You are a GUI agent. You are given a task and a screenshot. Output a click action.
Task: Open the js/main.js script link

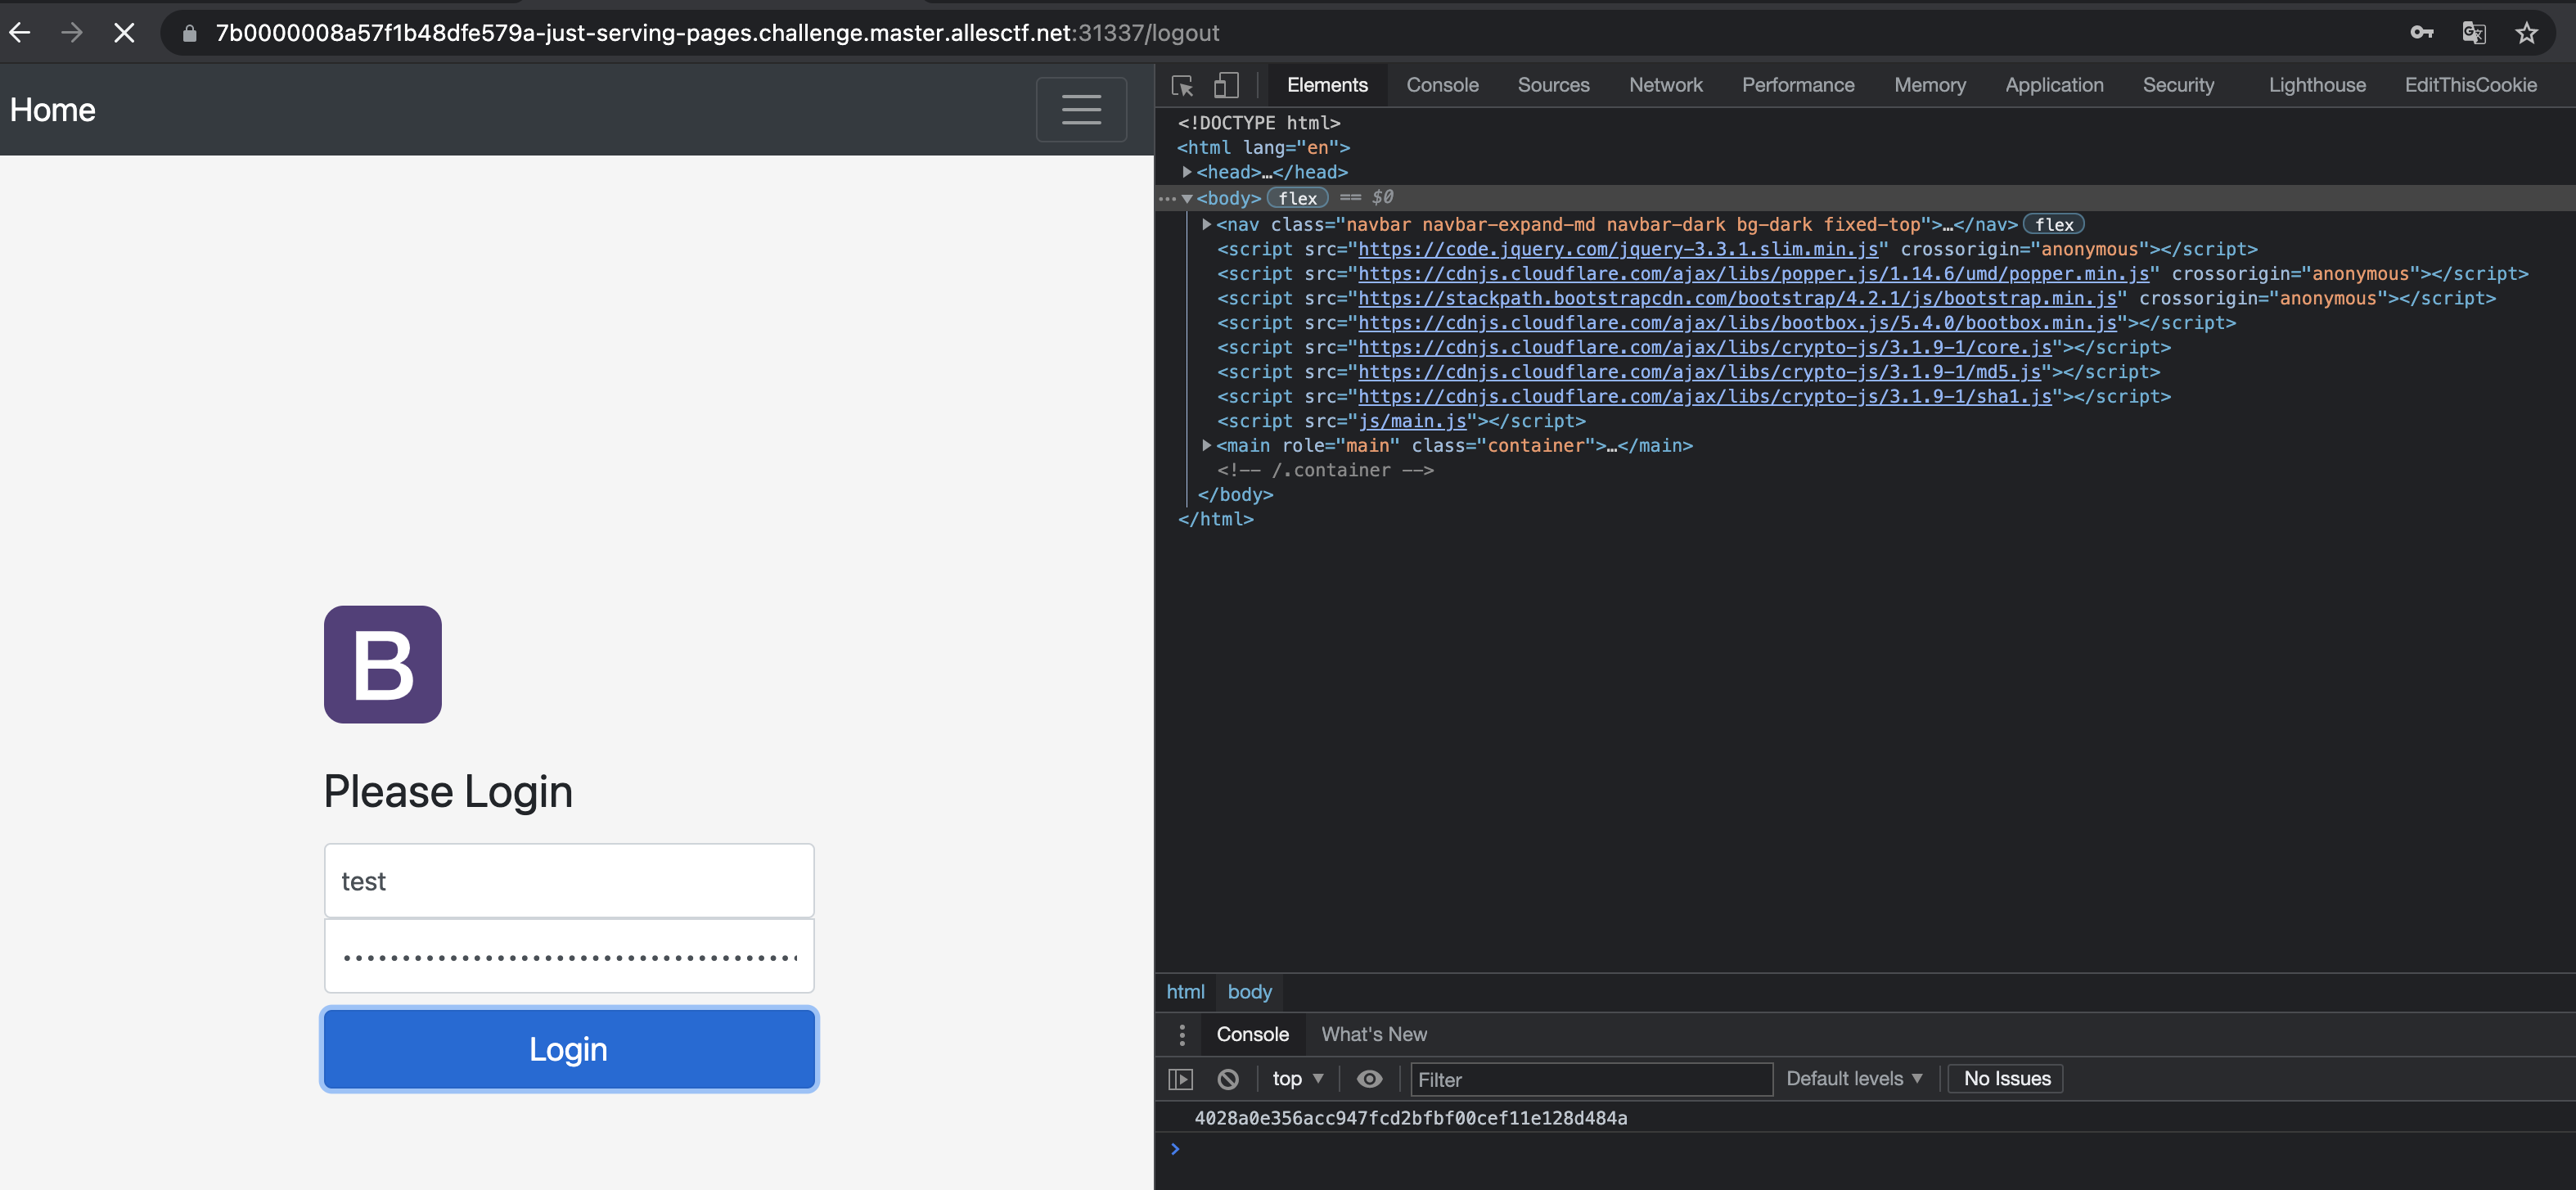(x=1412, y=421)
